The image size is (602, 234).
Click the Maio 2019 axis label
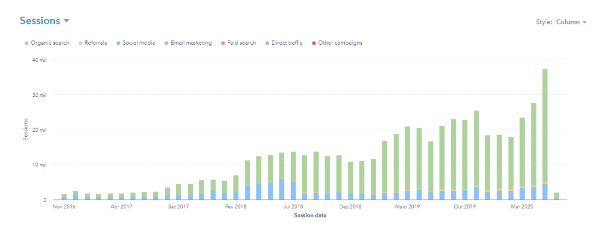[x=407, y=207]
